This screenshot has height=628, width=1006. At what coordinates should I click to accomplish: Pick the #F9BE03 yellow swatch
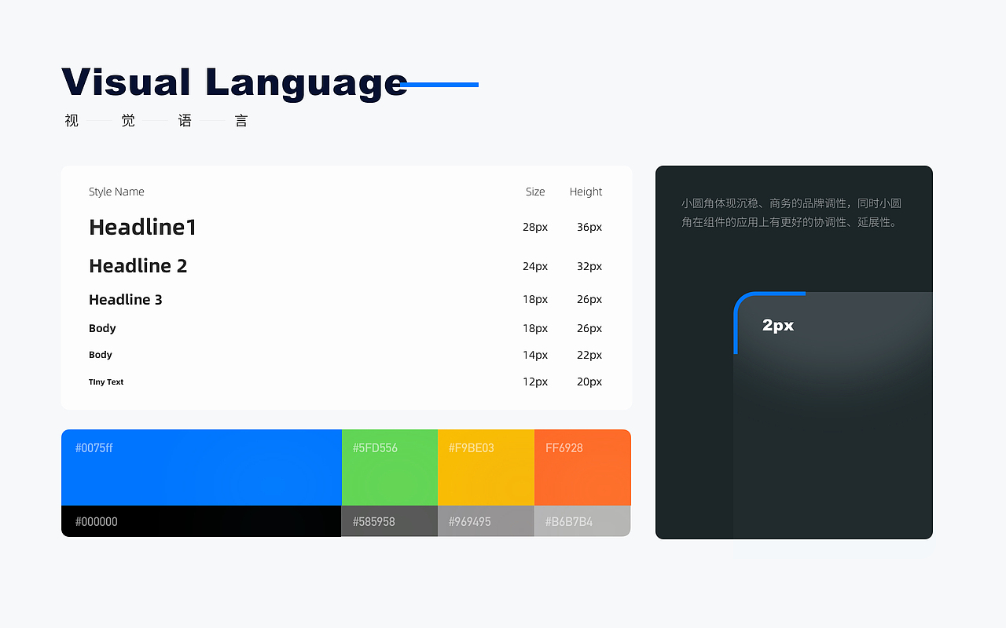486,467
